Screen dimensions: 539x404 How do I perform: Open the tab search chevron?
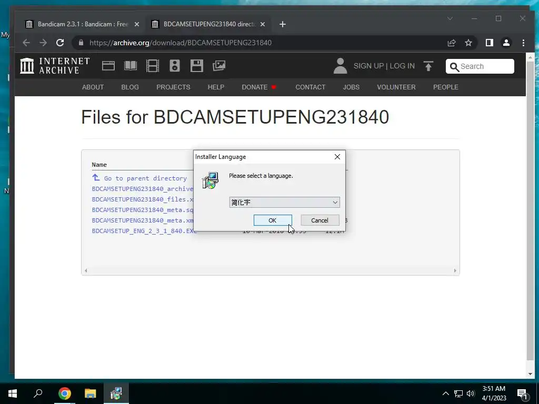pos(450,18)
